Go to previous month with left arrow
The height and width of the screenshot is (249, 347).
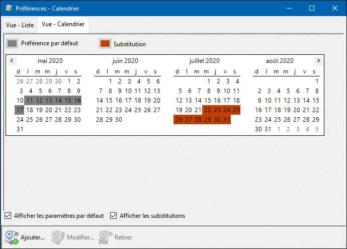pyautogui.click(x=12, y=61)
